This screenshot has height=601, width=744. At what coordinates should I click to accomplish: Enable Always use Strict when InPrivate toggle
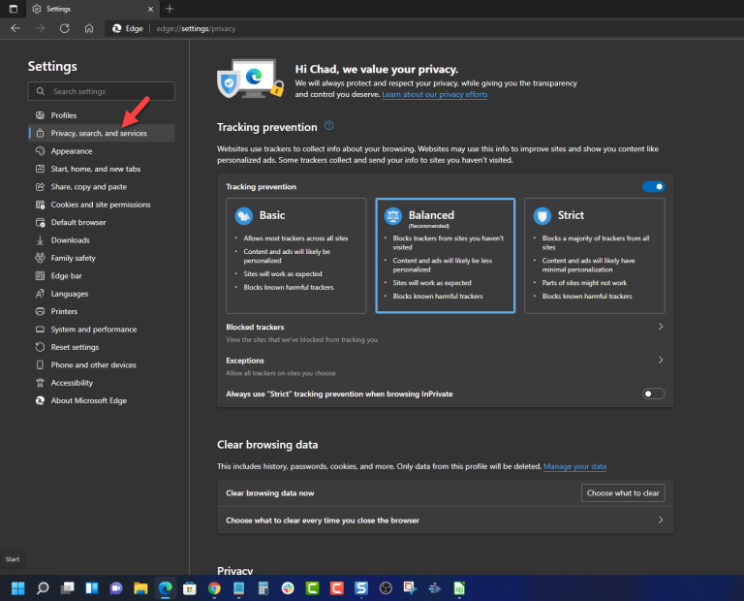[653, 394]
